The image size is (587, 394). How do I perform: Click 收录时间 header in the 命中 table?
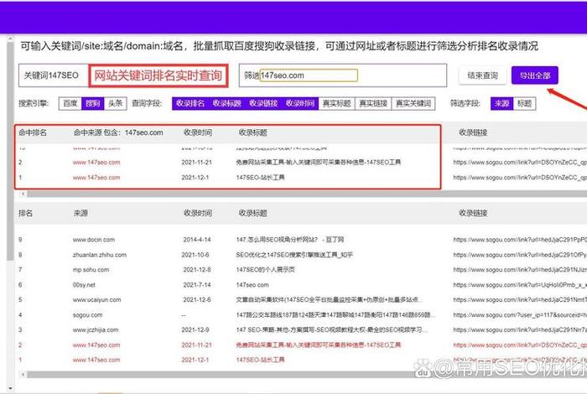pyautogui.click(x=197, y=132)
